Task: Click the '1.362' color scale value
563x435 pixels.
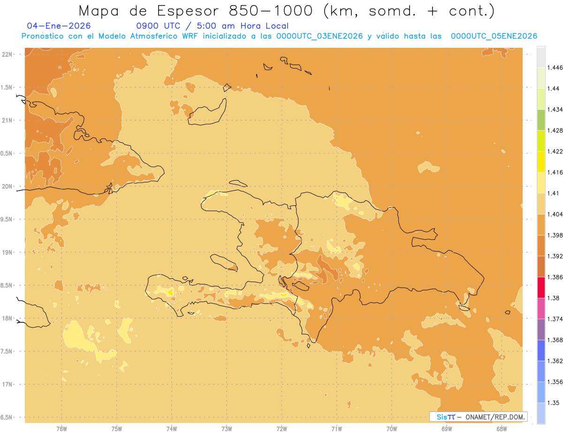Action: pyautogui.click(x=555, y=361)
